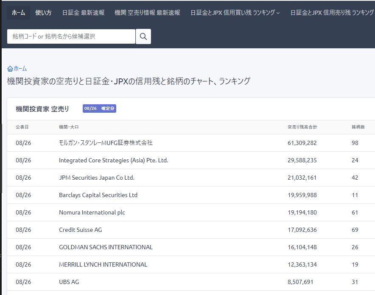Select the ホーム navigation tab
The image size is (375, 295).
coord(18,13)
